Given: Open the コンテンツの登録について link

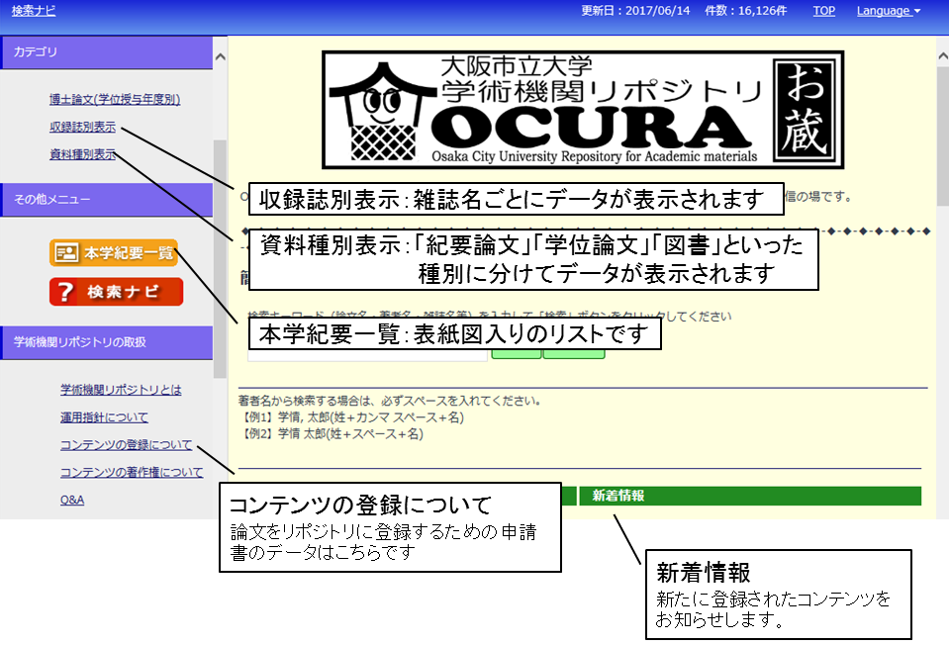Looking at the screenshot, I should 126,445.
